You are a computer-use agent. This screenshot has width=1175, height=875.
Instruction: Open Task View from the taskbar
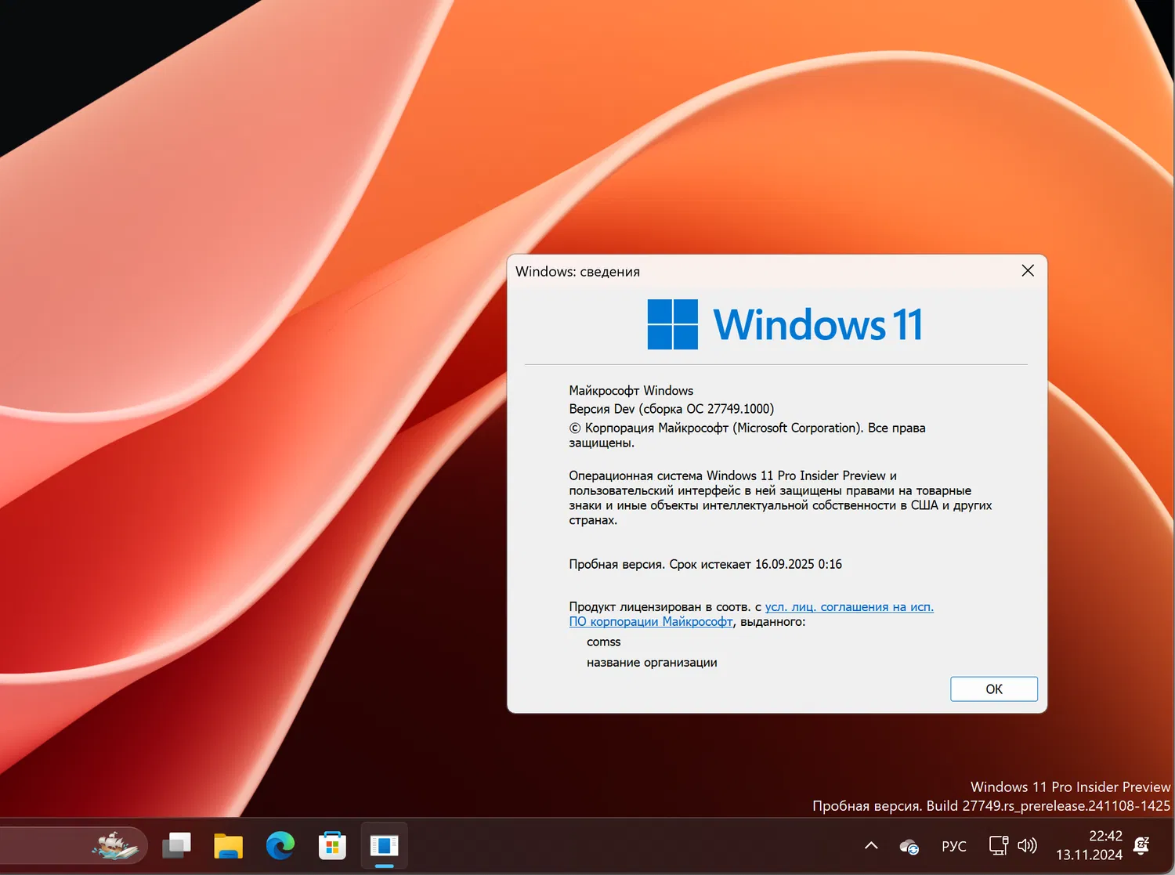coord(176,846)
